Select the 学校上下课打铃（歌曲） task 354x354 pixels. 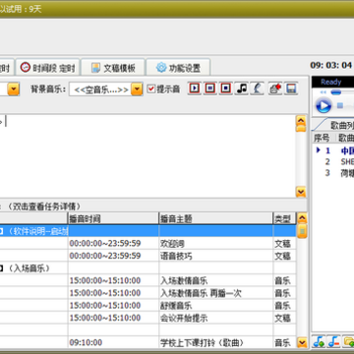pos(147,342)
